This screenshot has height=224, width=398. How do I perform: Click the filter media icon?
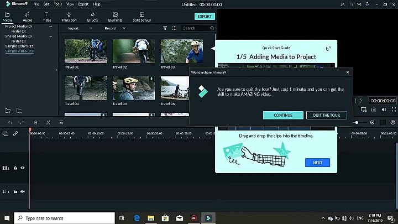tap(165, 28)
